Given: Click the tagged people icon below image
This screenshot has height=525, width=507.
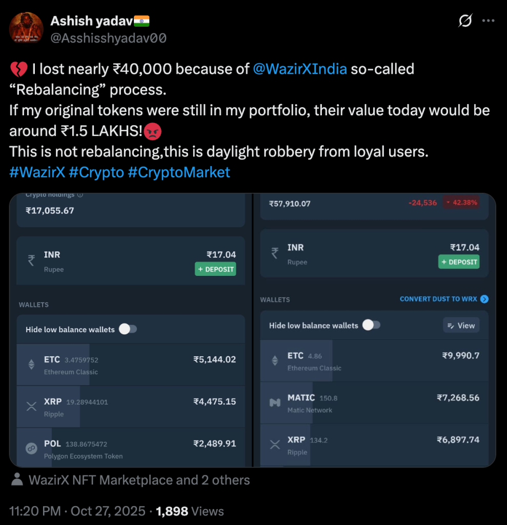Looking at the screenshot, I should click(x=17, y=480).
